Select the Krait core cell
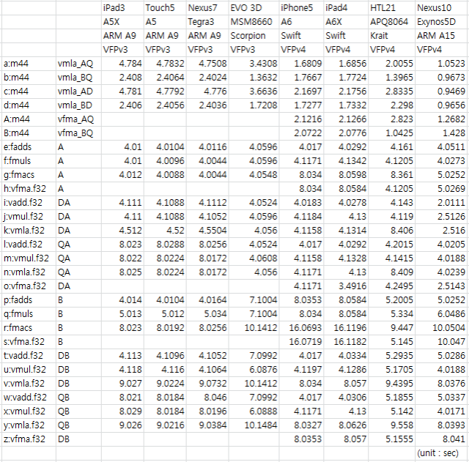The image size is (469, 462). (391, 36)
